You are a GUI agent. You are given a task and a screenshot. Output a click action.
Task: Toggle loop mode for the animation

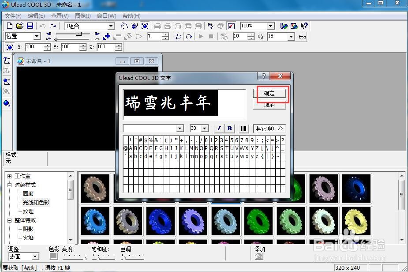(189, 37)
